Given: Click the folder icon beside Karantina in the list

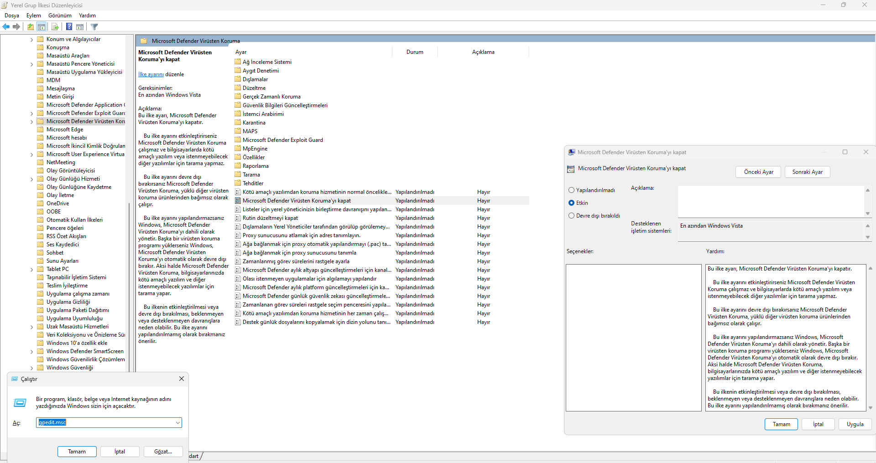Looking at the screenshot, I should [238, 122].
